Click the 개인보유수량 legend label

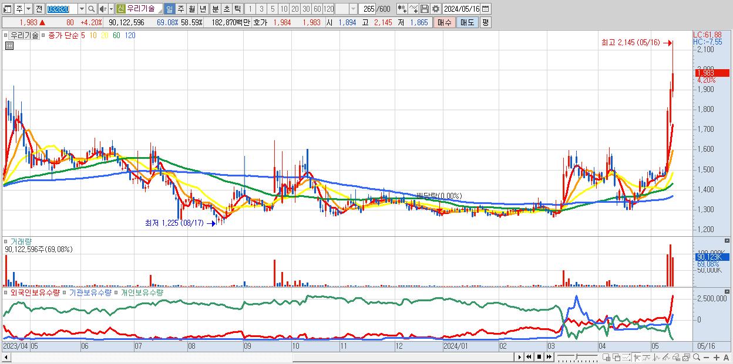tap(142, 292)
